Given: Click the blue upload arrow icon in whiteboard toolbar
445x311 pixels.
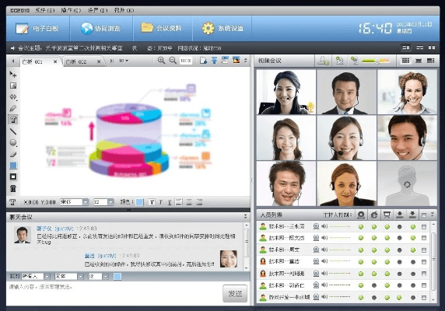Looking at the screenshot, I should click(214, 61).
